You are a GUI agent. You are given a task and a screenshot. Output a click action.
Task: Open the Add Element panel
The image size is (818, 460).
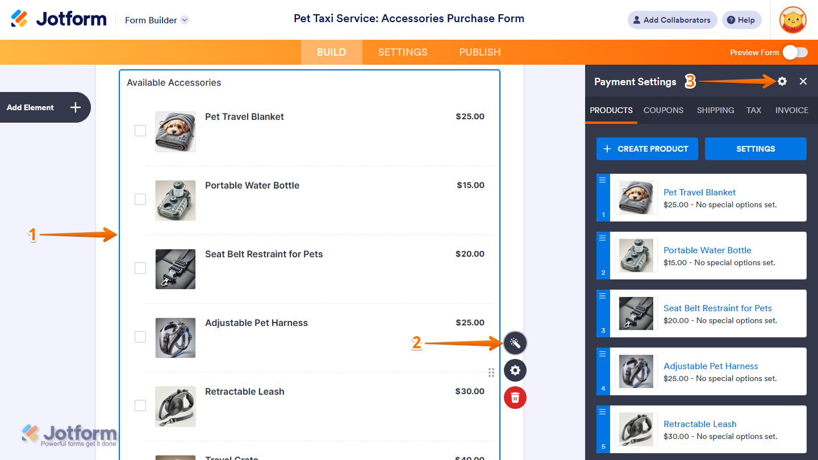(x=44, y=107)
